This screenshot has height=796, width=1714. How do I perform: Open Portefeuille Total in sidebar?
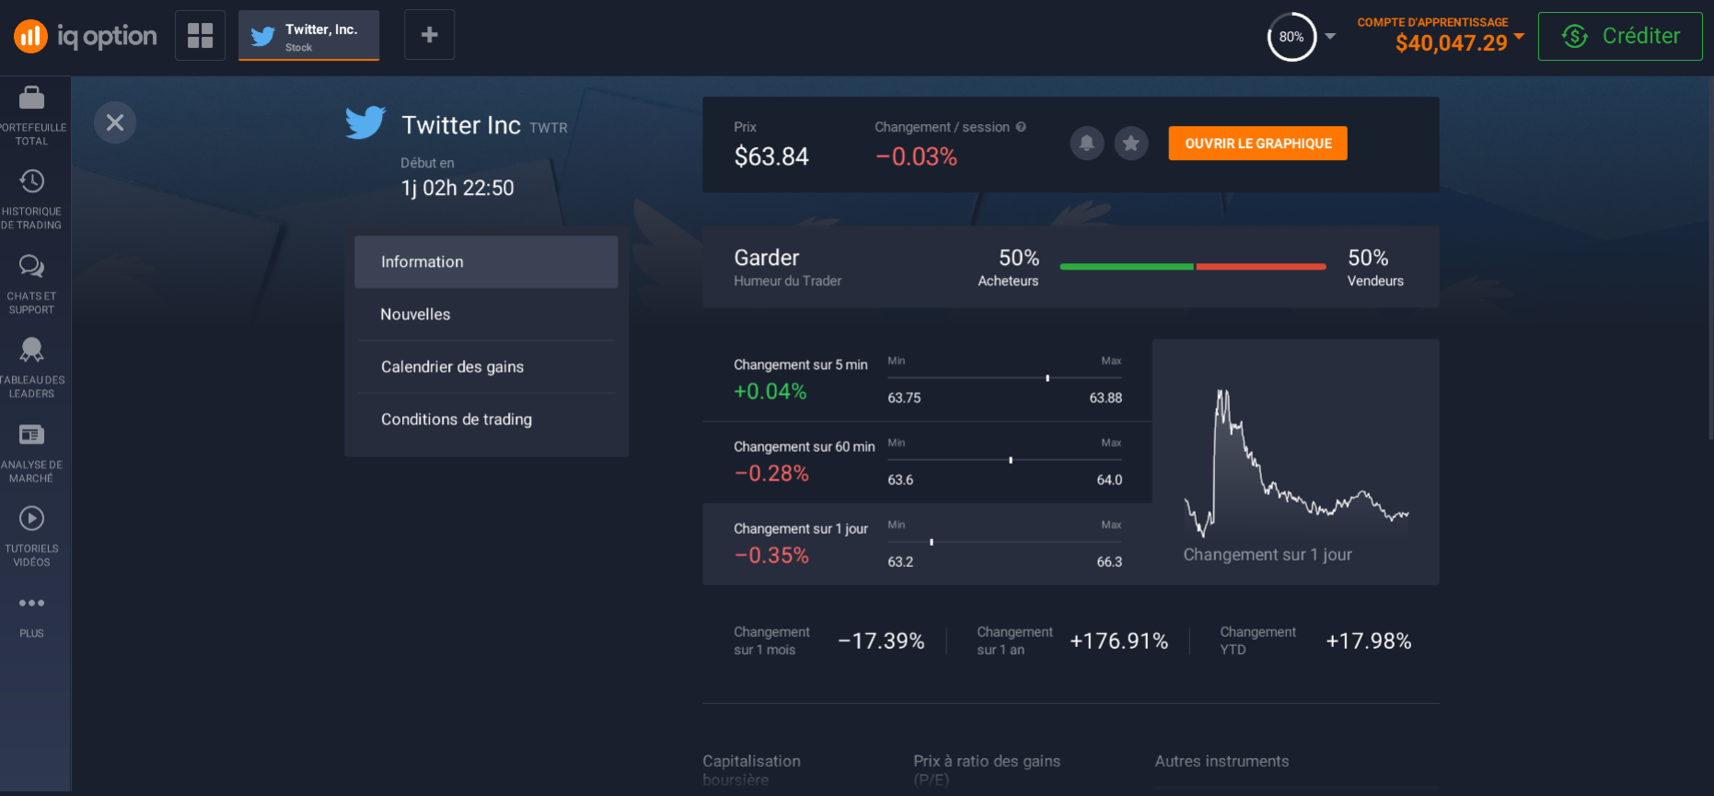(32, 116)
